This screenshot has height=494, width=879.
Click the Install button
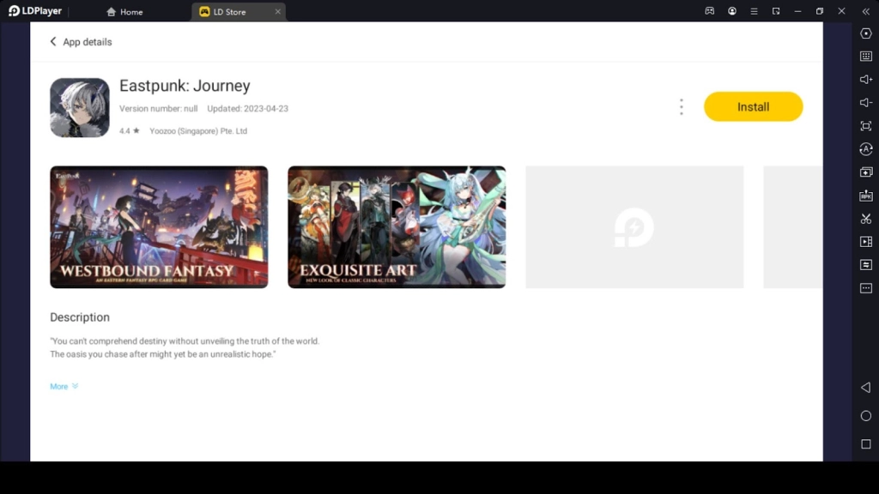point(753,106)
